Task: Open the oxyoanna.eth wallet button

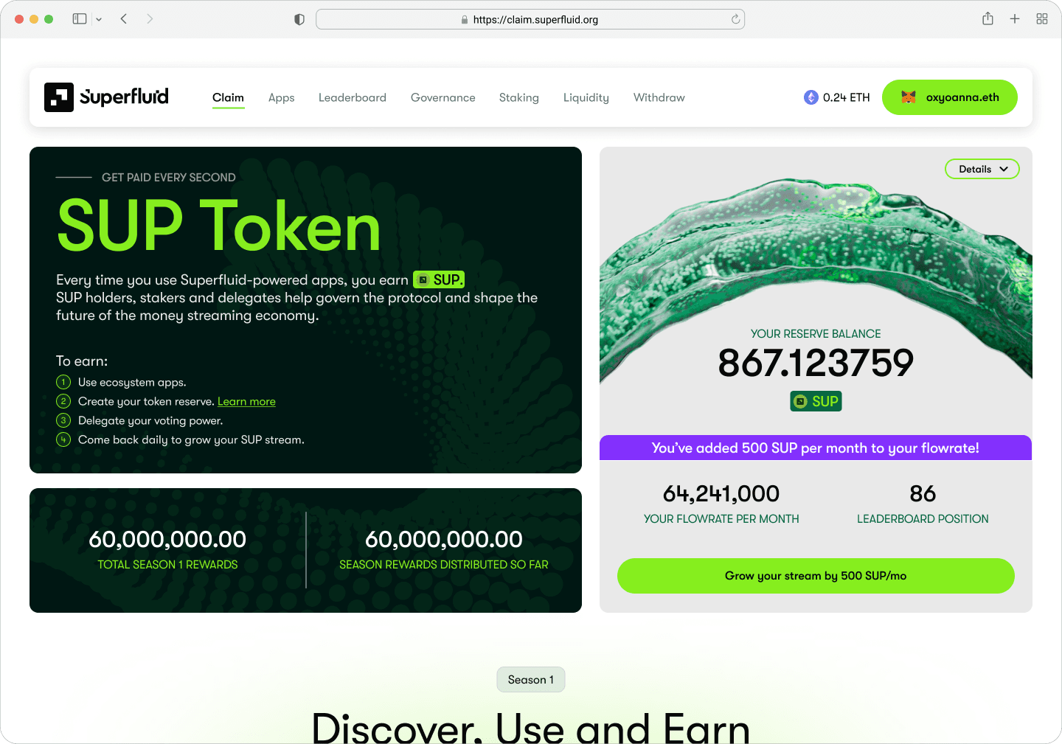Action: [x=950, y=97]
